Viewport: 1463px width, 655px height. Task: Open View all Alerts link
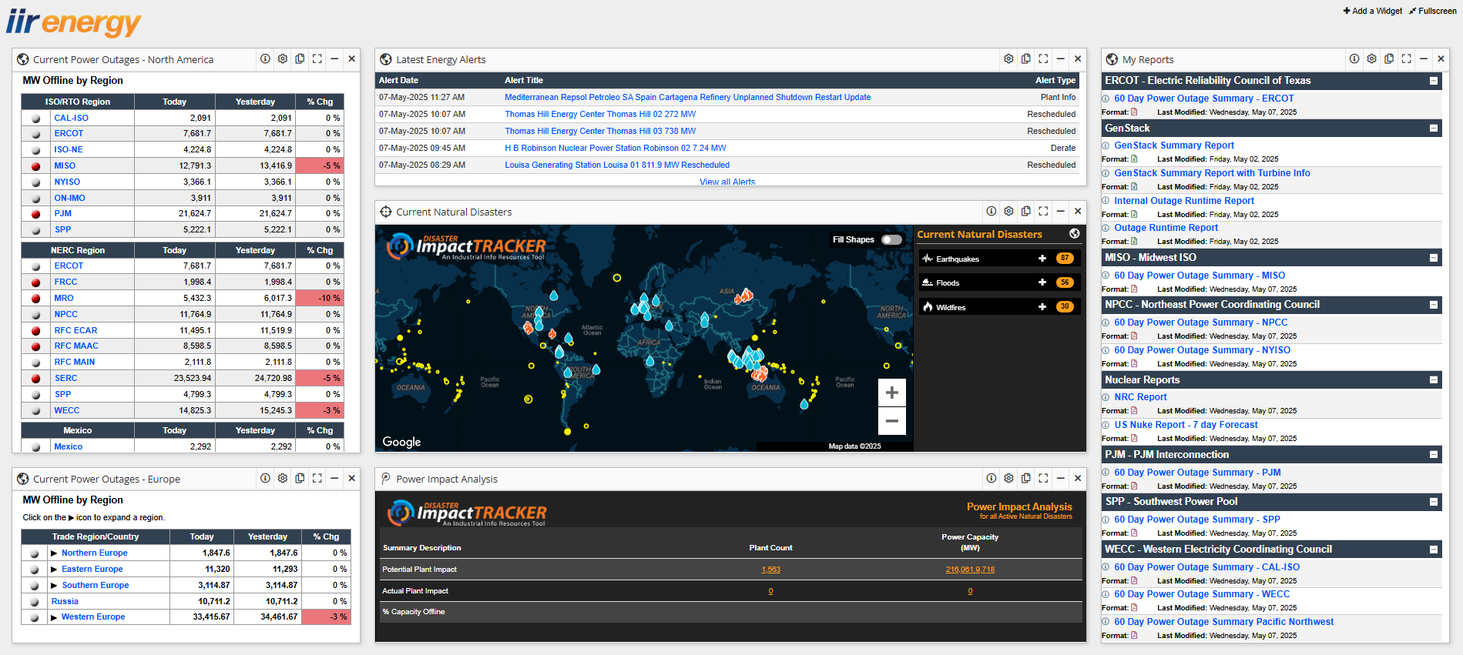(x=727, y=182)
